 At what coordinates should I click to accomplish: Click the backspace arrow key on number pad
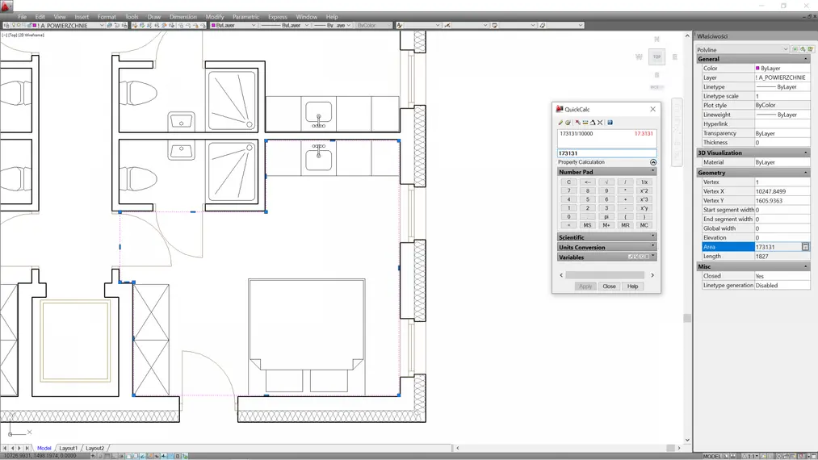click(587, 182)
